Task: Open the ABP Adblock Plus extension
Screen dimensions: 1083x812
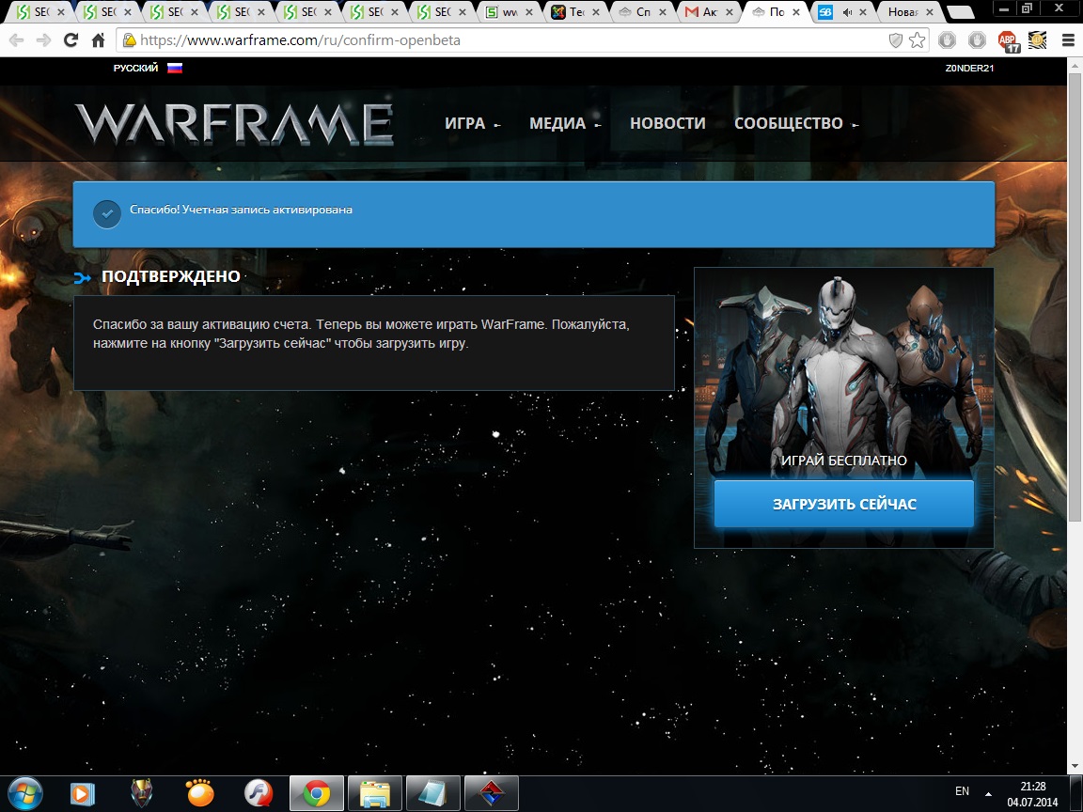Action: 1009,41
